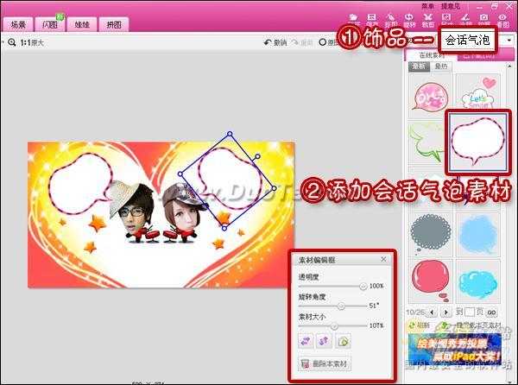This screenshot has height=385, width=518.
Task: Open the 娃娃 tab
Action: tap(82, 24)
